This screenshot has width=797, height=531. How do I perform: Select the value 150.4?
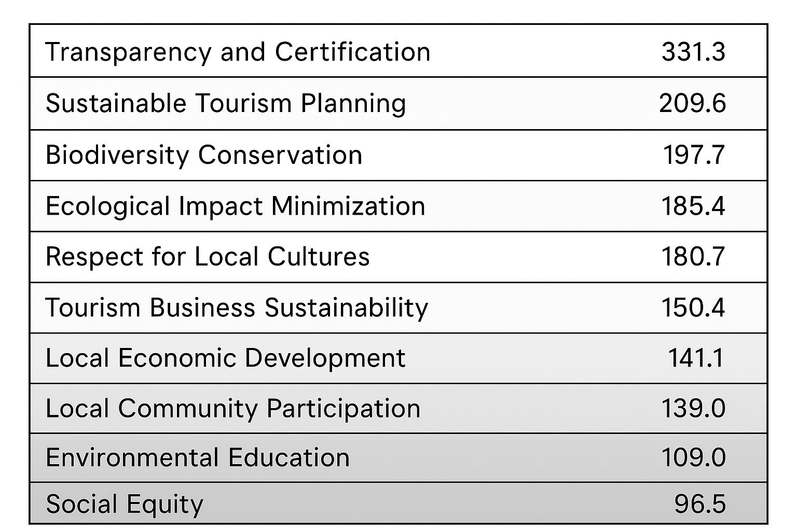[x=693, y=308]
